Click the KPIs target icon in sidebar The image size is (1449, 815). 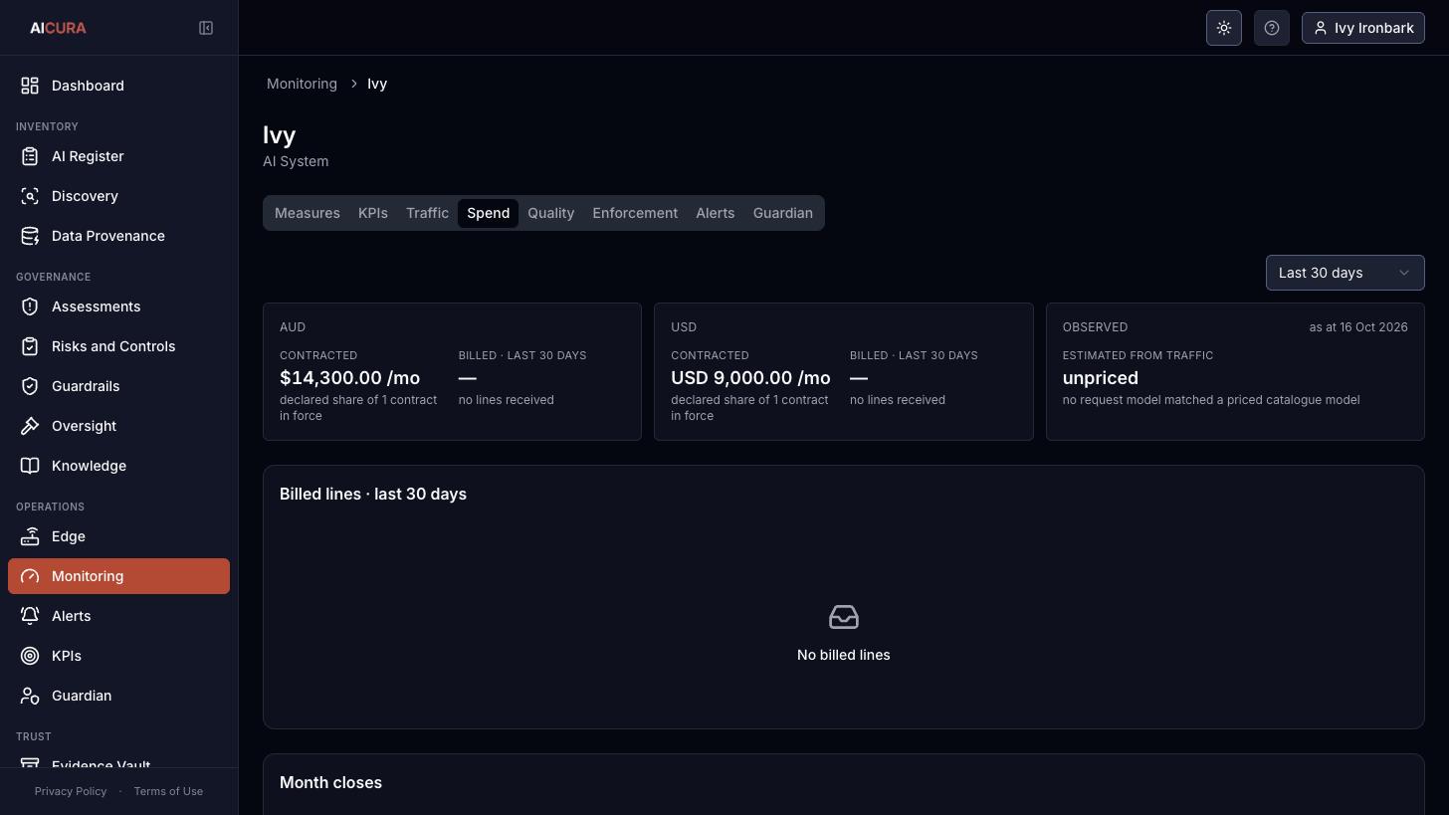[30, 656]
